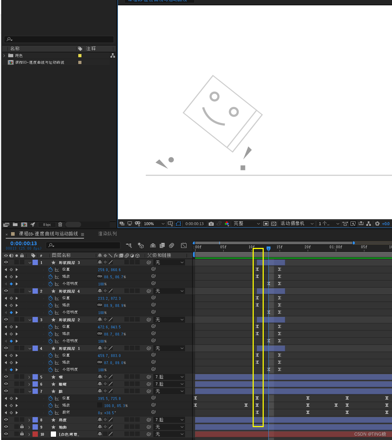Open the parent dropdown of 形状图层 2

pos(169,319)
